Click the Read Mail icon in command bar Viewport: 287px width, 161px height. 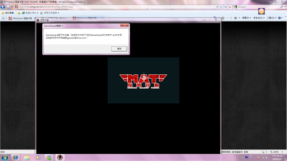(x=230, y=18)
